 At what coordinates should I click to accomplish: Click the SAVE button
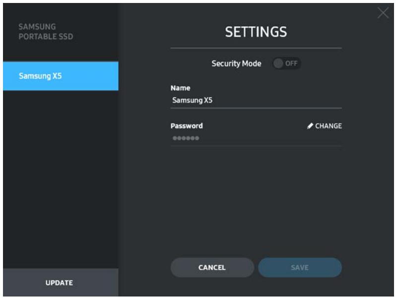(x=300, y=267)
